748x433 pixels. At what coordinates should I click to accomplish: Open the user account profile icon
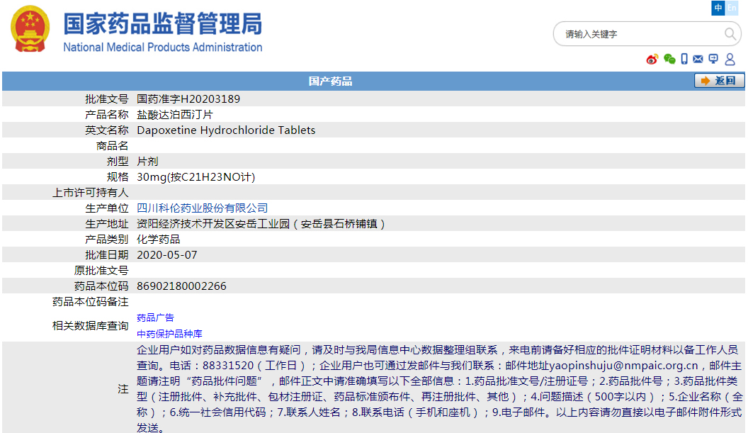point(729,60)
